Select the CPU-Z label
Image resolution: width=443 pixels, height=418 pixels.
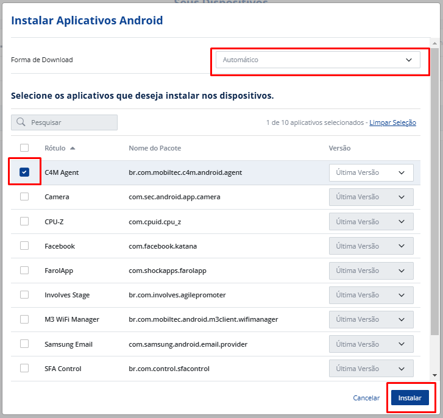click(54, 222)
